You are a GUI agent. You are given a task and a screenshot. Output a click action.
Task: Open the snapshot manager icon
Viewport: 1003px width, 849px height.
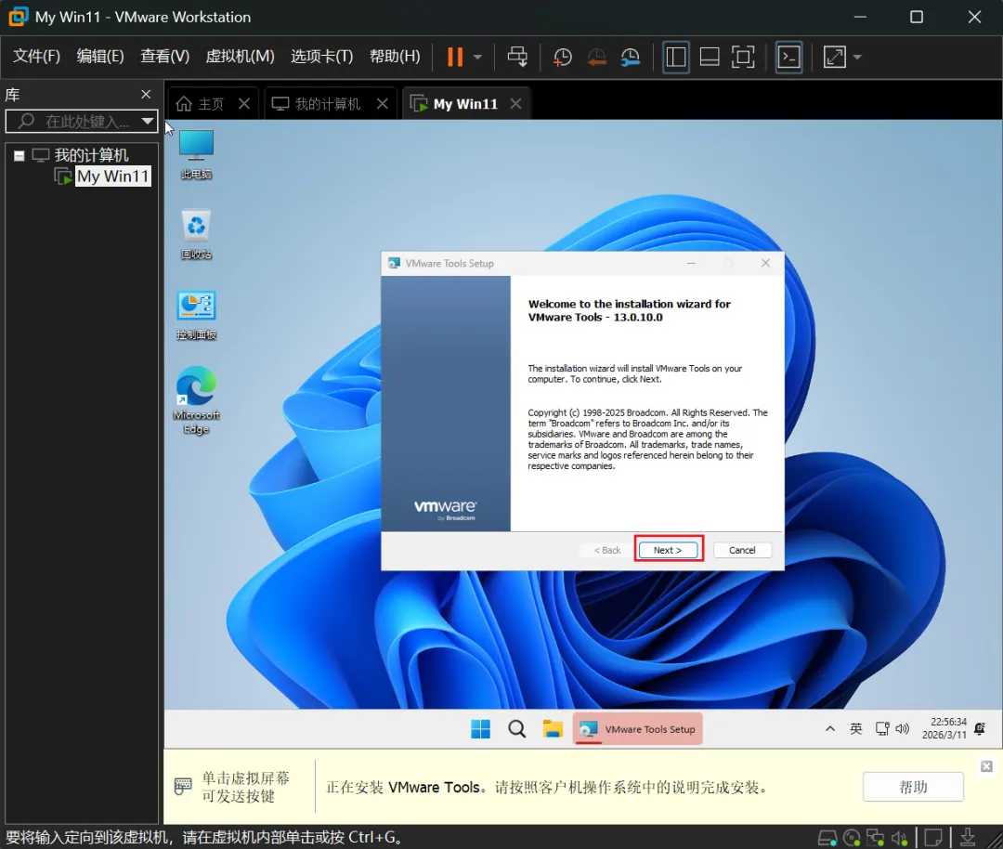click(630, 57)
